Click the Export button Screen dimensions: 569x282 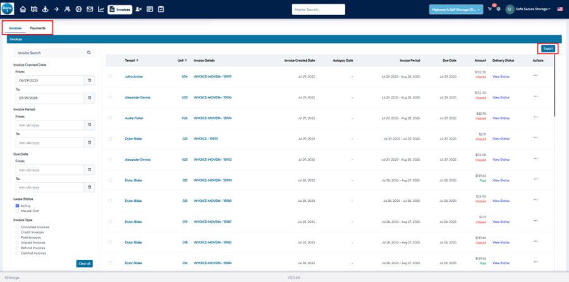[548, 49]
